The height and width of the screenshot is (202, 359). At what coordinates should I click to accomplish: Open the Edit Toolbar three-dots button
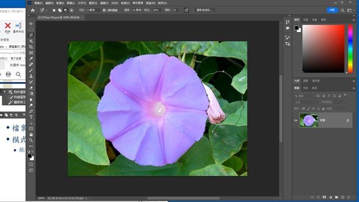(31, 146)
